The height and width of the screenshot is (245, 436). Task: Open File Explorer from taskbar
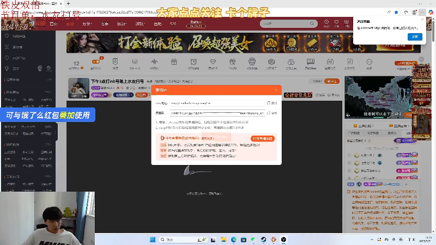(223, 240)
